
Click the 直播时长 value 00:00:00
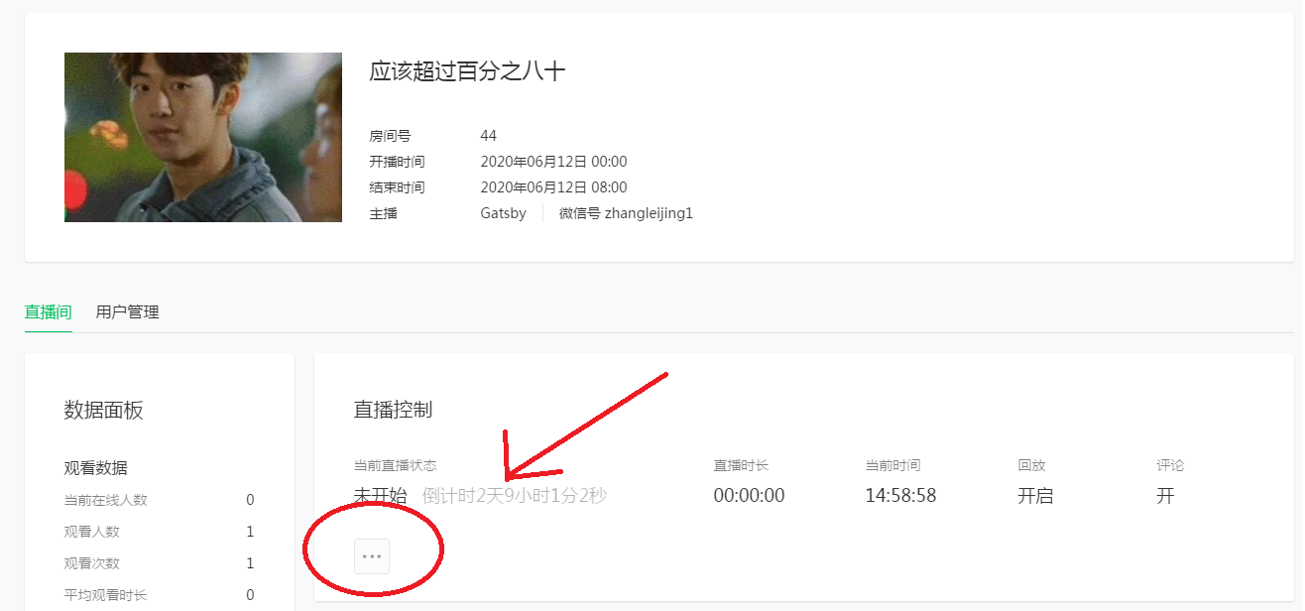[x=749, y=495]
